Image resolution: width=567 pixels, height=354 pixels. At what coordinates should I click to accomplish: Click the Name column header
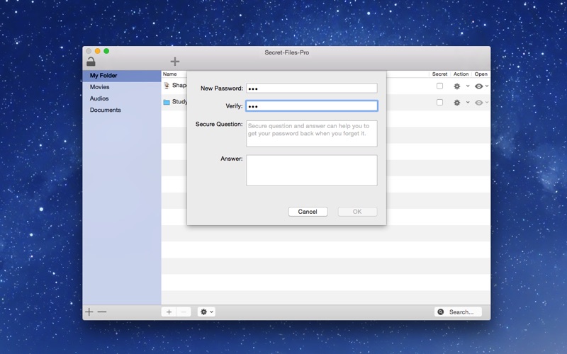pyautogui.click(x=169, y=74)
